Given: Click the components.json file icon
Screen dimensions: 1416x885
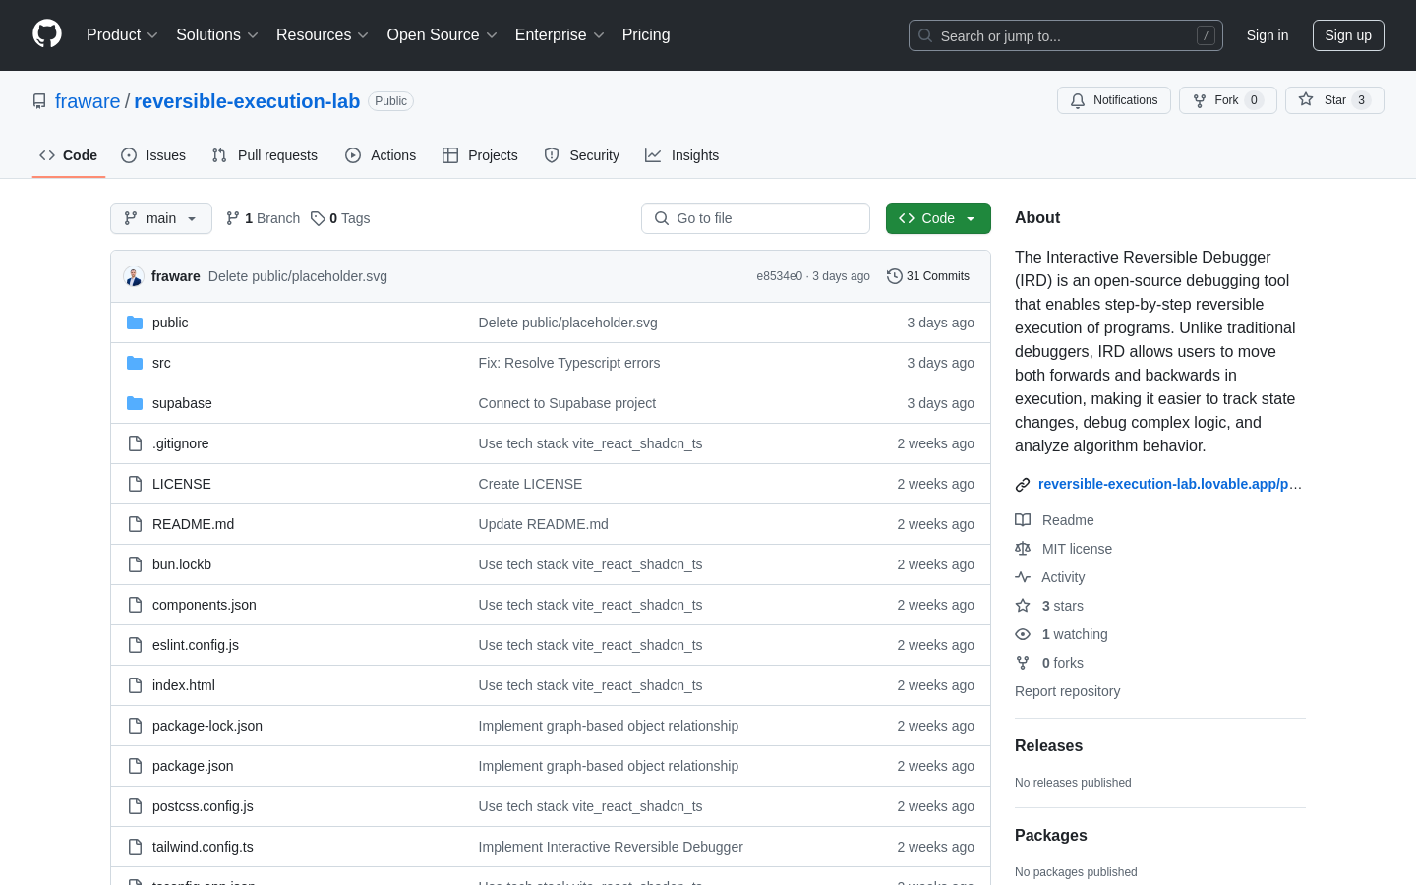Looking at the screenshot, I should click(x=135, y=605).
